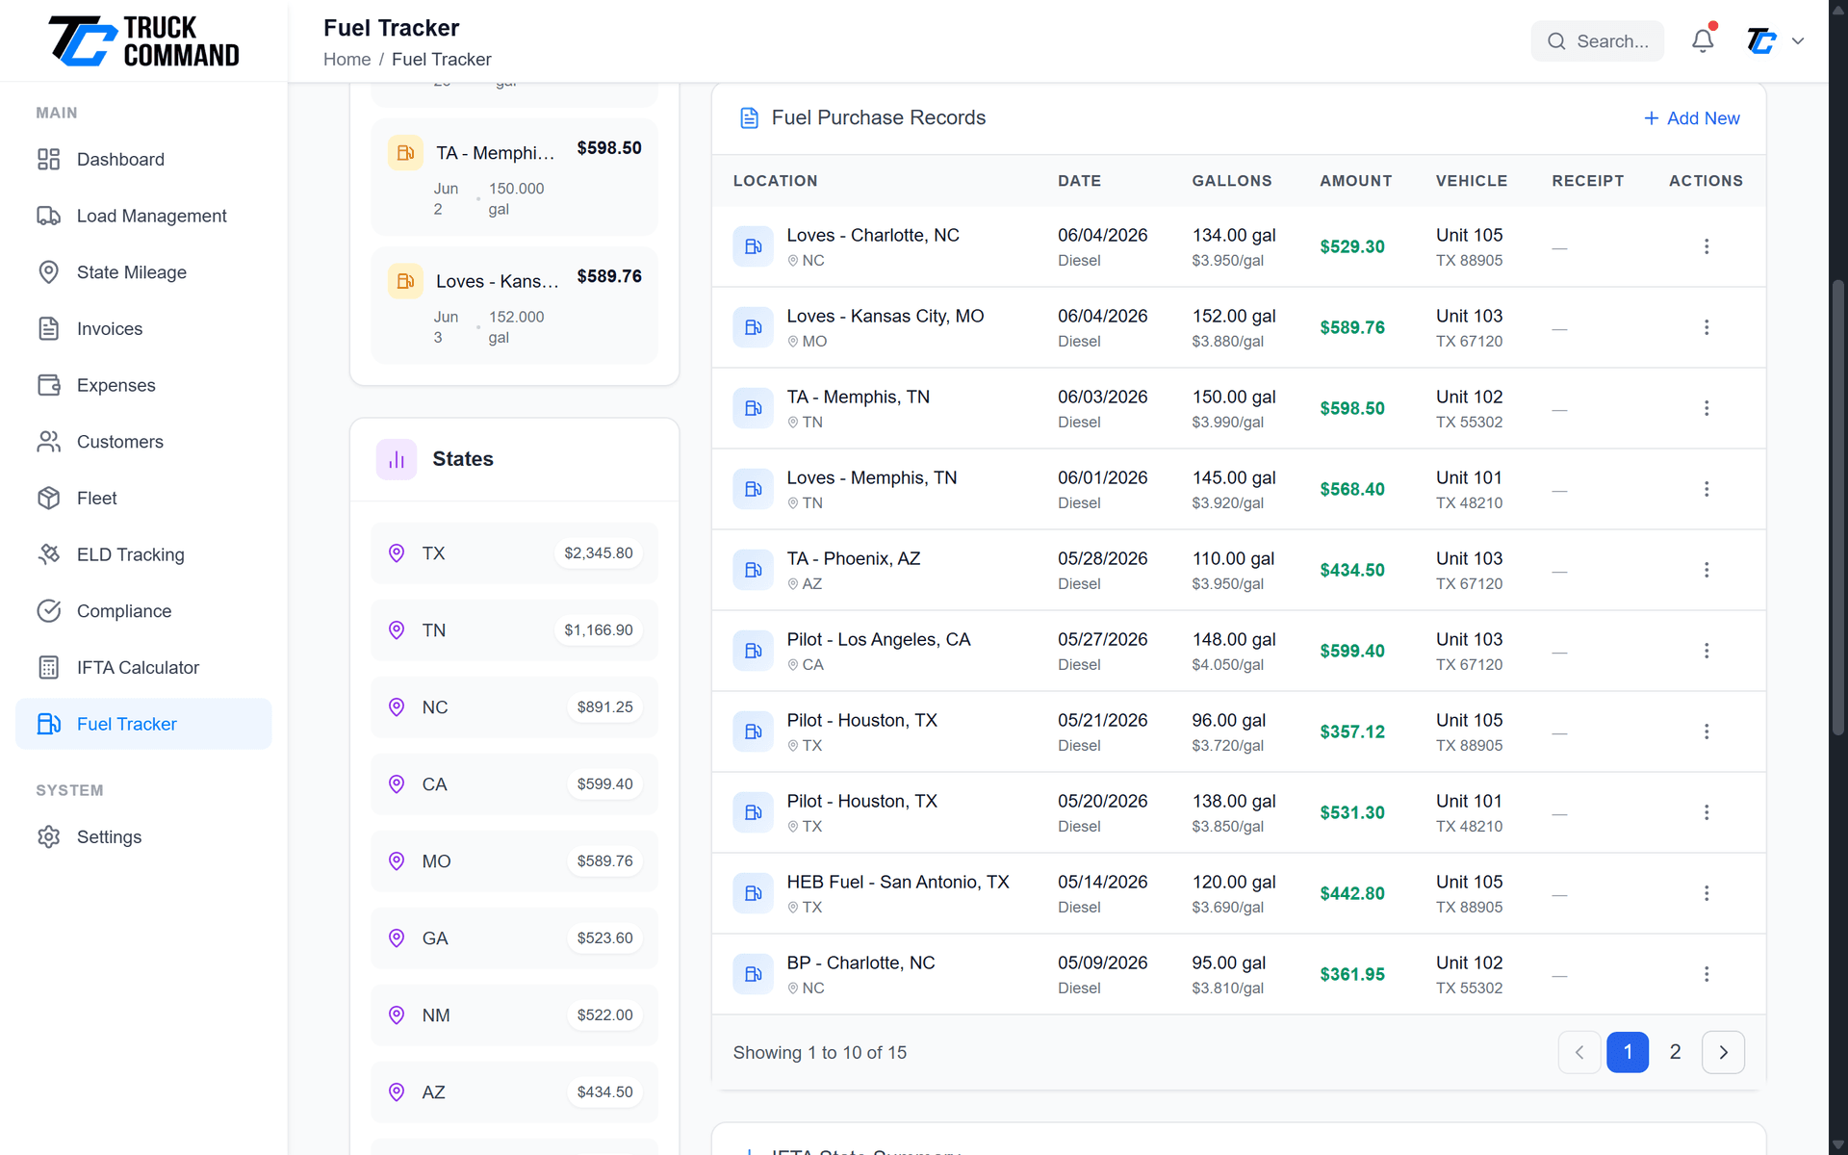1848x1155 pixels.
Task: Open the user profile avatar menu
Action: (1761, 40)
